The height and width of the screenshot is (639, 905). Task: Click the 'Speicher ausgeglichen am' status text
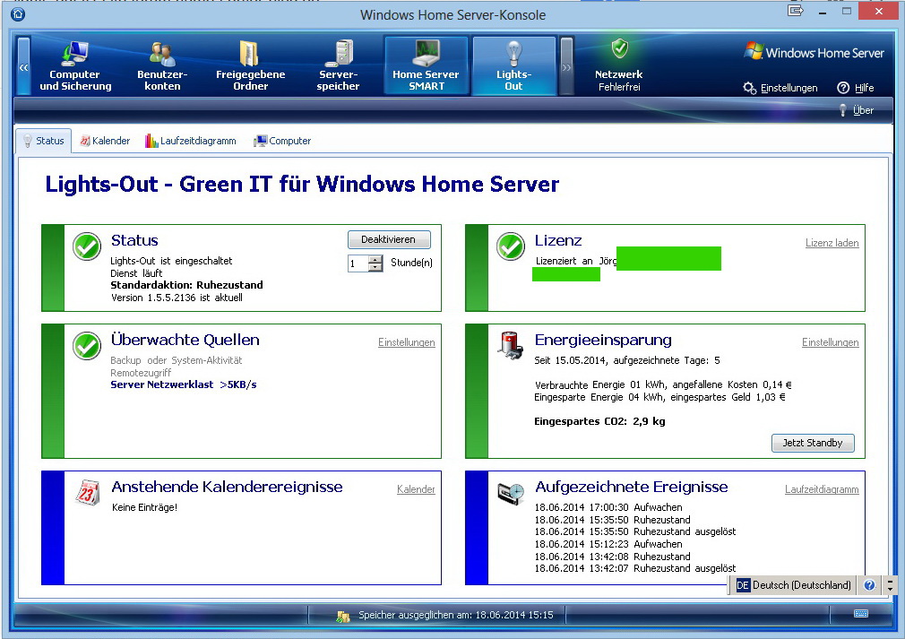click(456, 616)
